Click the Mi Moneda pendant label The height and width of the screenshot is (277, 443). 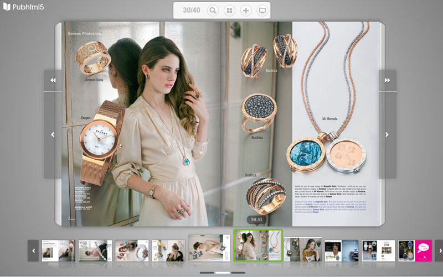329,119
